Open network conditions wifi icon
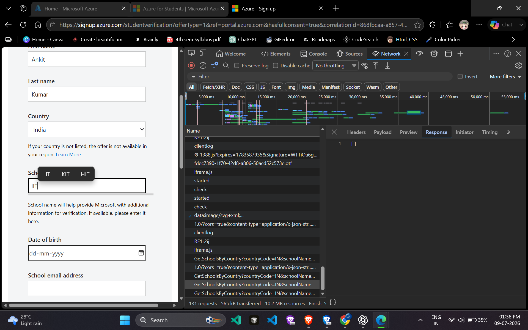 (365, 66)
